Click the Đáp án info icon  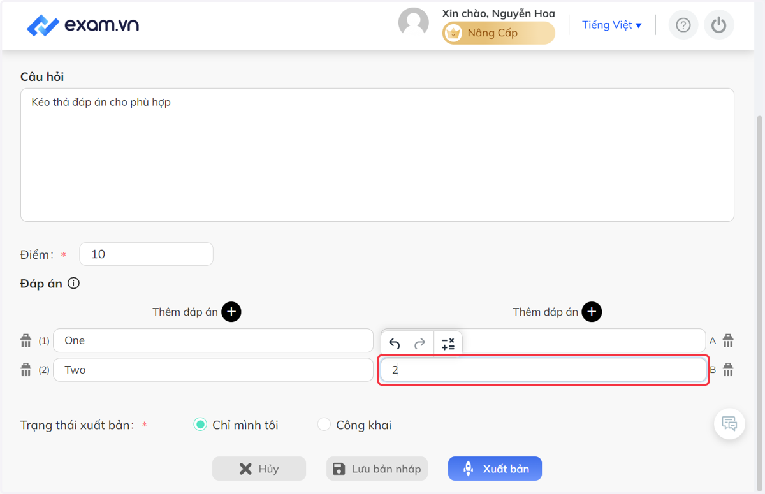coord(73,284)
